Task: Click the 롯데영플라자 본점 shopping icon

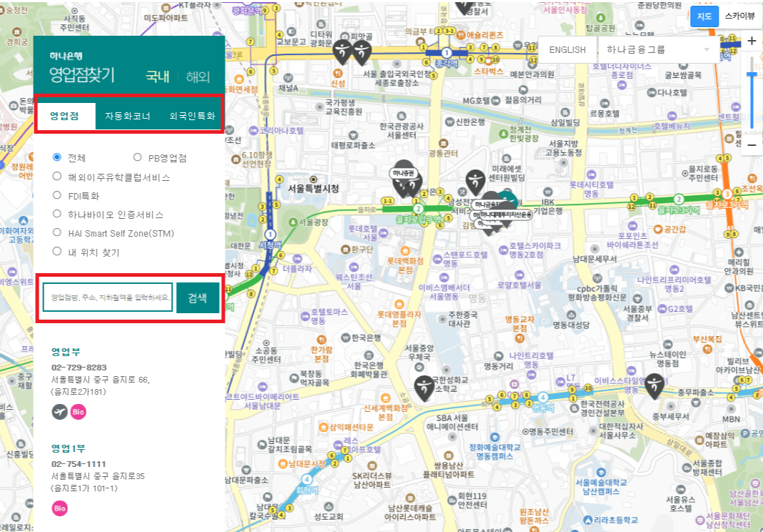Action: pos(399,305)
